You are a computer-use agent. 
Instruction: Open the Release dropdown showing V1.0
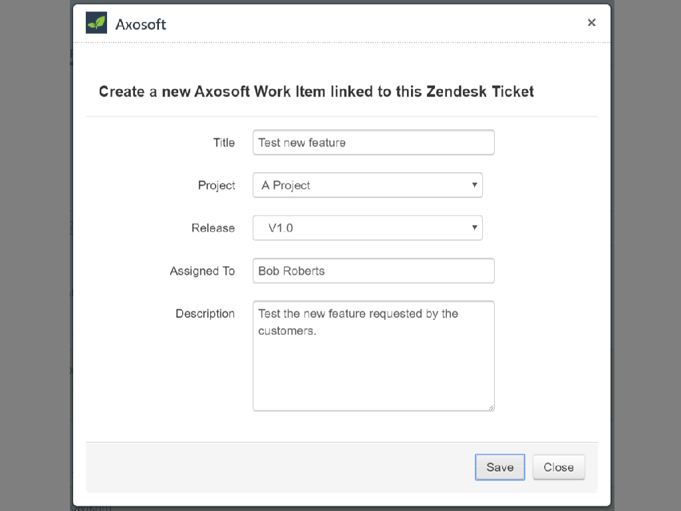pos(367,228)
